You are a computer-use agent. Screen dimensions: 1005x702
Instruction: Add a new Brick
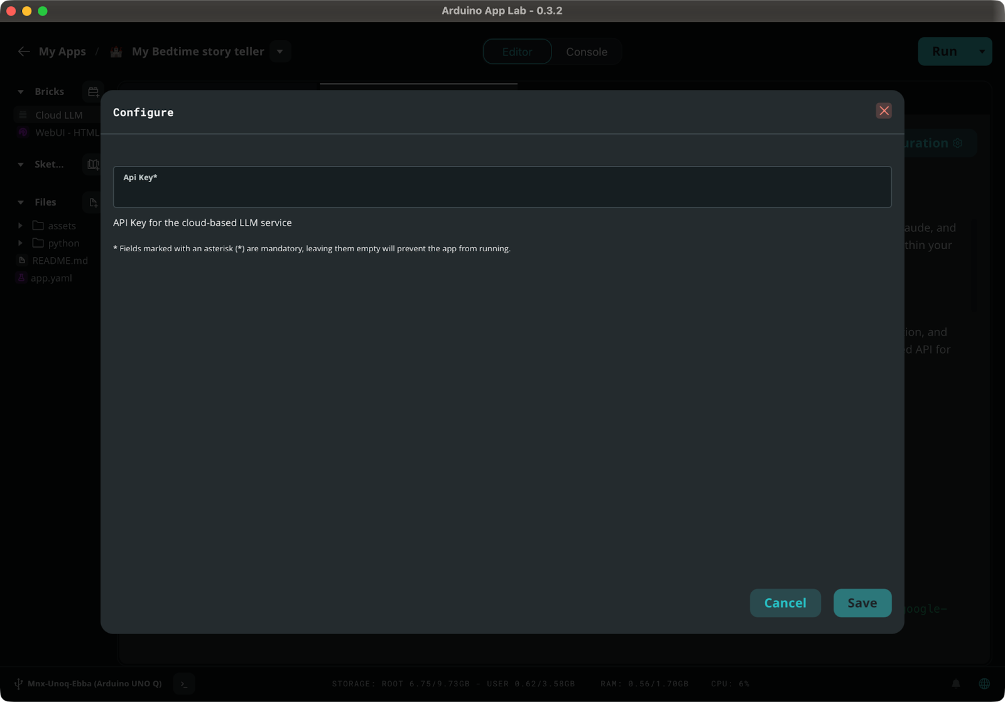92,91
